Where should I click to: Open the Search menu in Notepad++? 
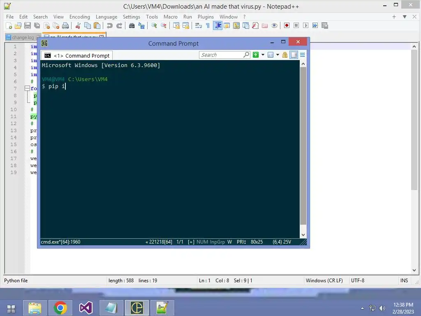coord(40,16)
